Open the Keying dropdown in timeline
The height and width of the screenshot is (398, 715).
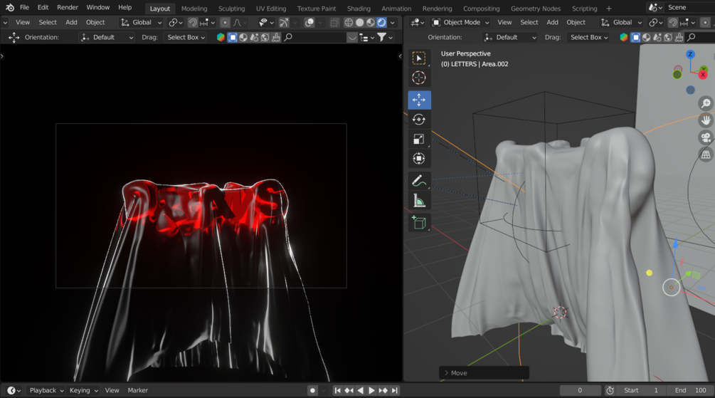coord(84,390)
